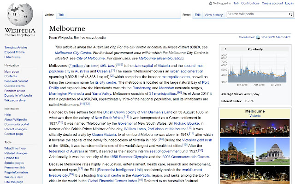Open the Article tab
Viewport: 295px width, 184px height.
click(50, 15)
